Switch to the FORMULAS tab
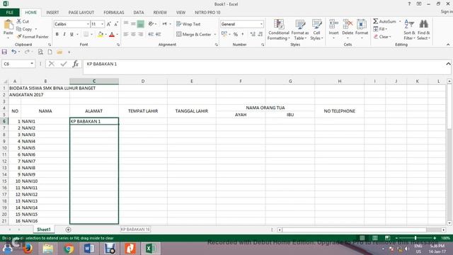 tap(114, 13)
